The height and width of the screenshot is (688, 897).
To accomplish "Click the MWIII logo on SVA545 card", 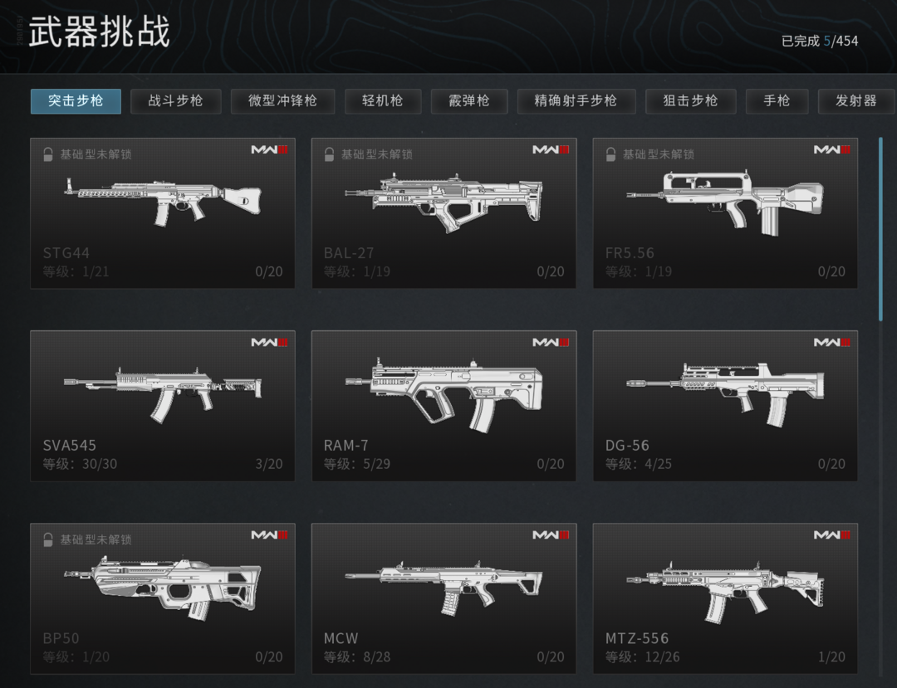I will tap(269, 342).
